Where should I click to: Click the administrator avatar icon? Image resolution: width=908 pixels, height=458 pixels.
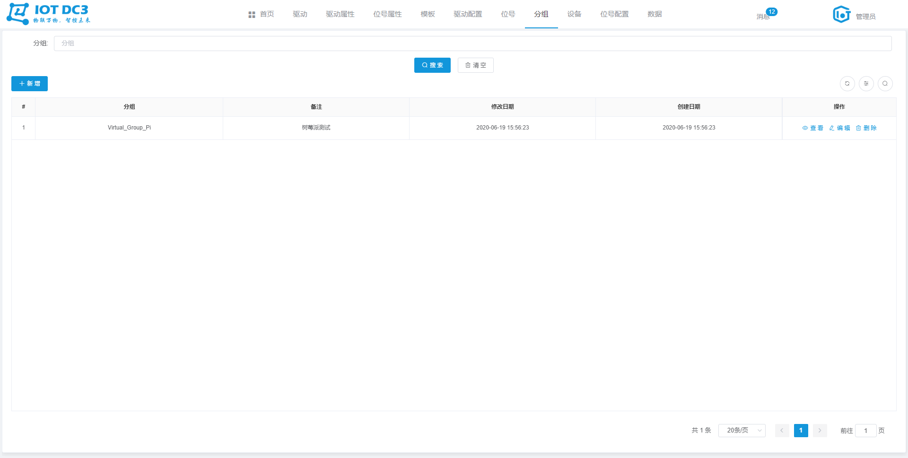tap(842, 14)
